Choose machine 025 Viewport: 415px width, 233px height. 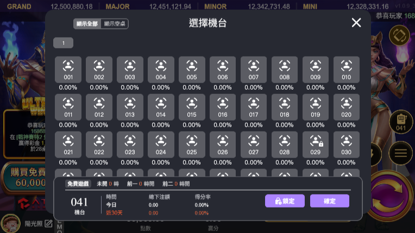tap(192, 145)
